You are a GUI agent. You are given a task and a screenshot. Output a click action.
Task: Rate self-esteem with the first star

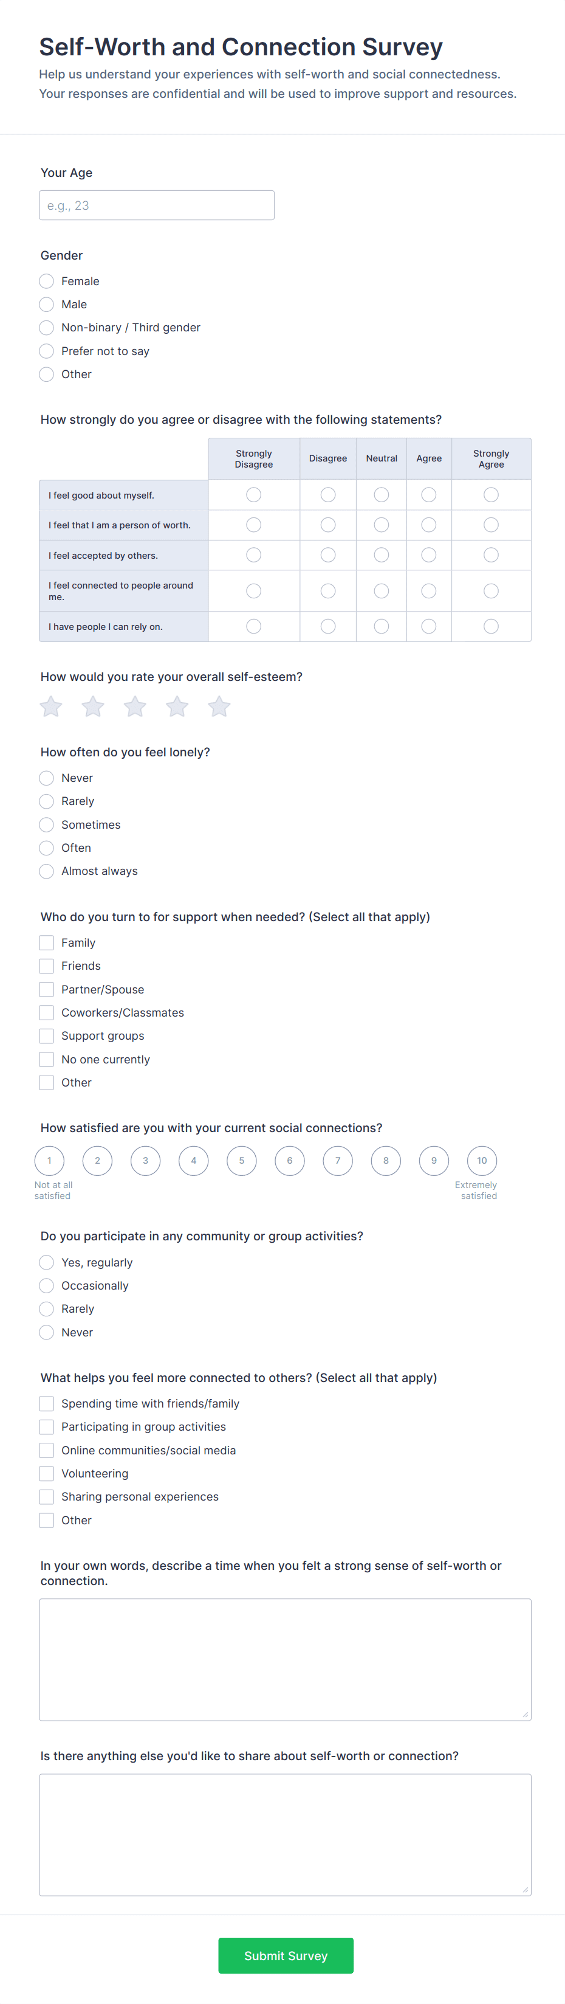[x=51, y=707]
